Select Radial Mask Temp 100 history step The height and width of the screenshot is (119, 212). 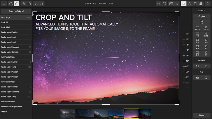point(16,97)
